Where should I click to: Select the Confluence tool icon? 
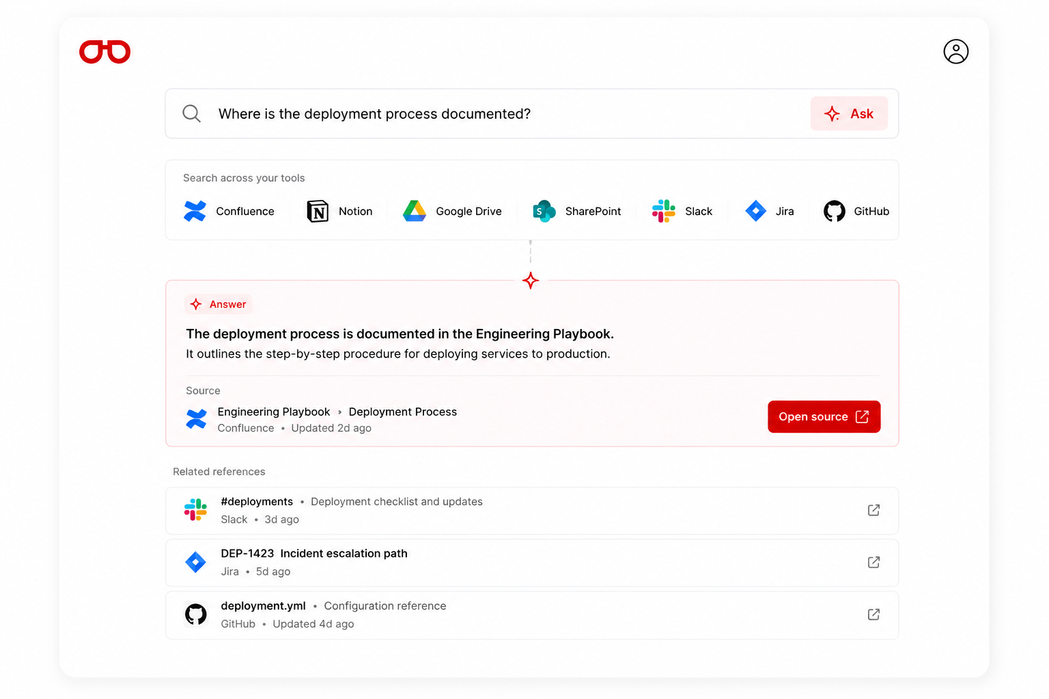tap(195, 211)
